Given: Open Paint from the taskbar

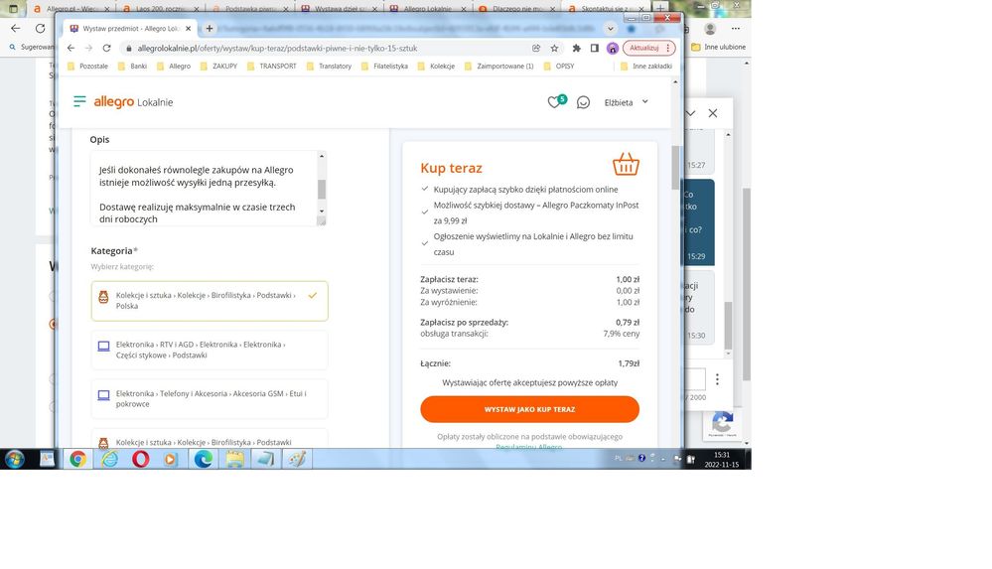Looking at the screenshot, I should point(297,459).
